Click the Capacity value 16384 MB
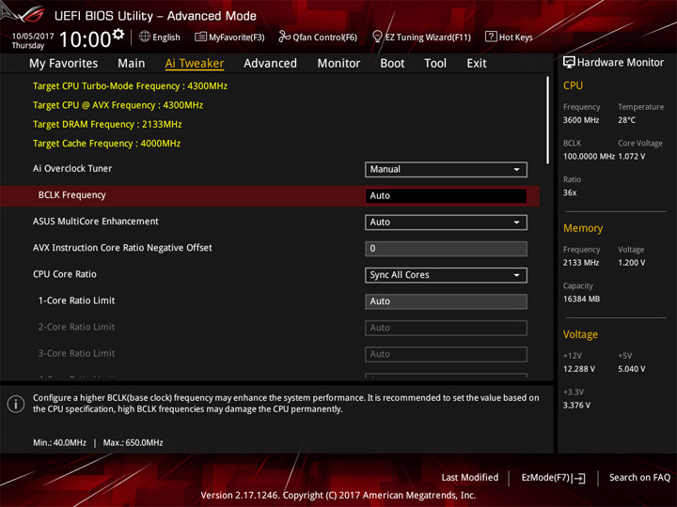677x507 pixels. pyautogui.click(x=581, y=299)
